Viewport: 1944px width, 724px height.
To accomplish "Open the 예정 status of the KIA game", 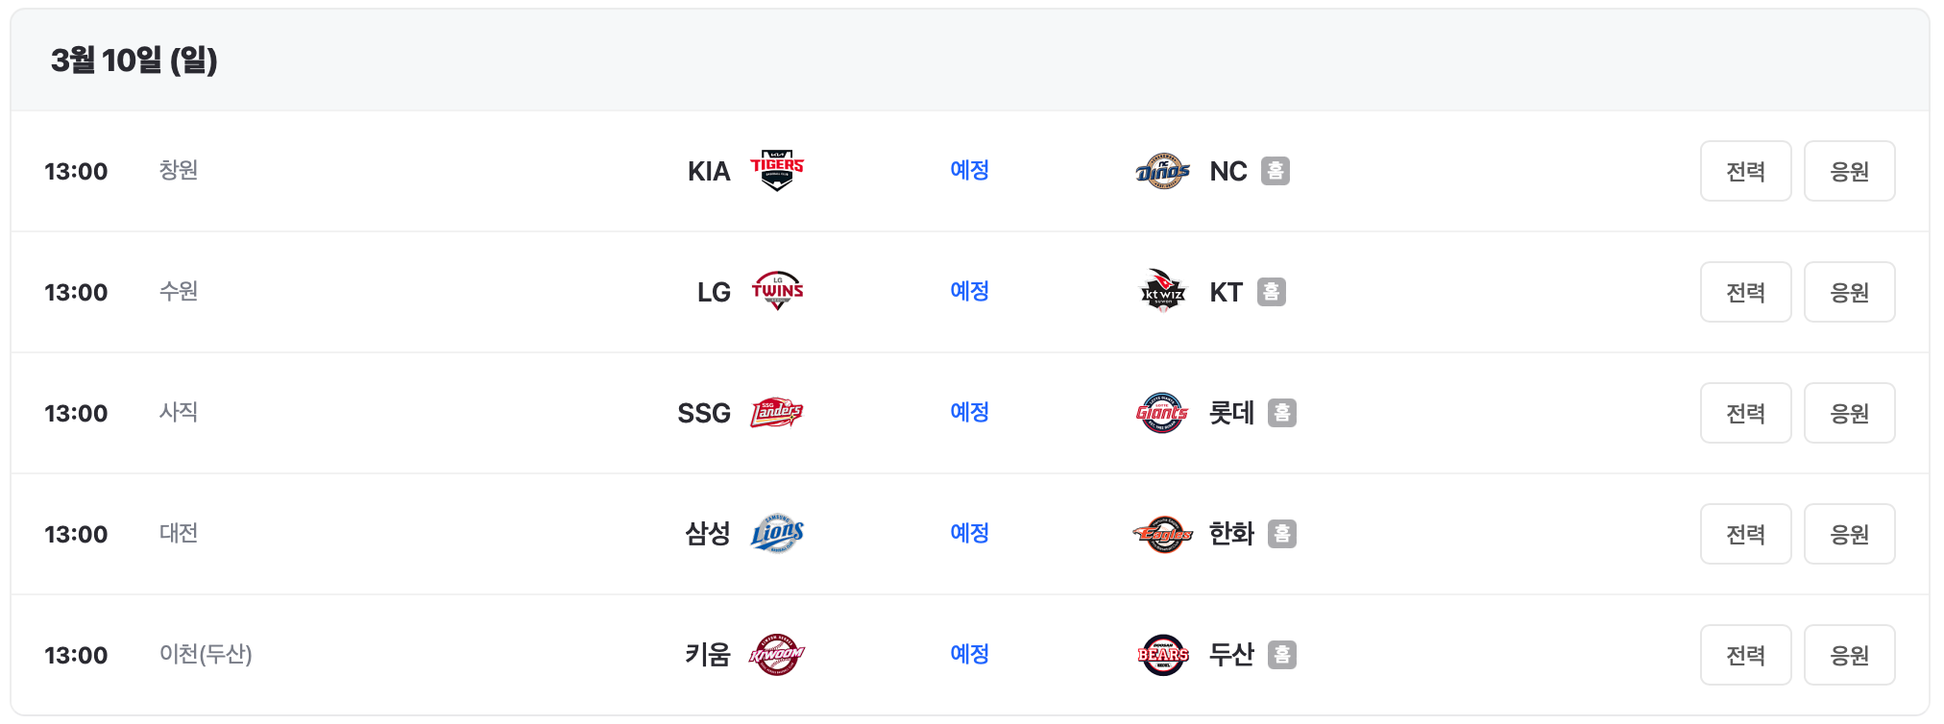I will click(968, 171).
